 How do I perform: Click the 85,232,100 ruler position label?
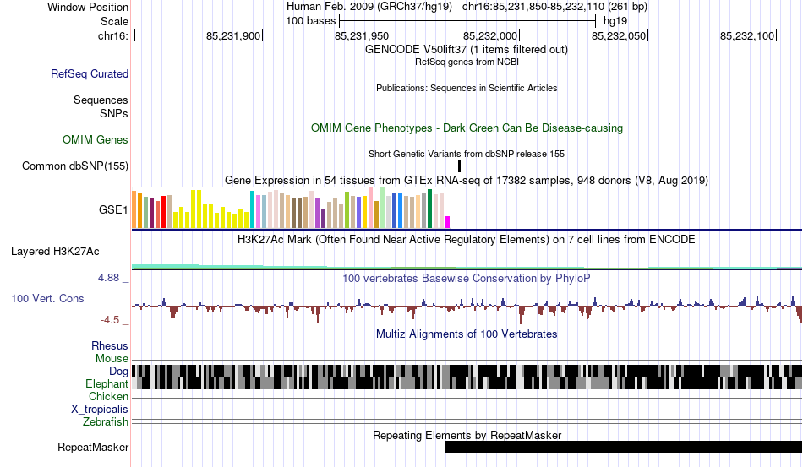tap(747, 35)
